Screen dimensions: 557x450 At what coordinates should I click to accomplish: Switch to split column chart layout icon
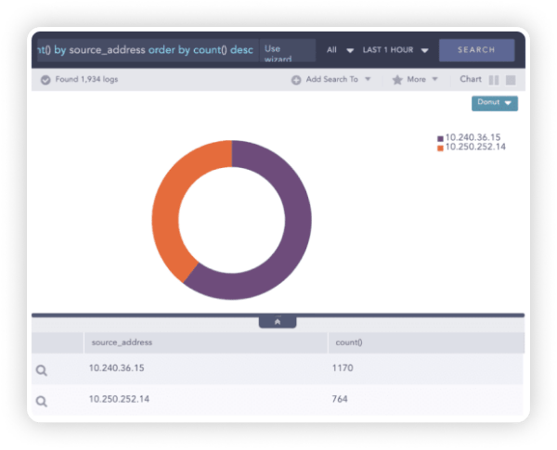click(494, 80)
